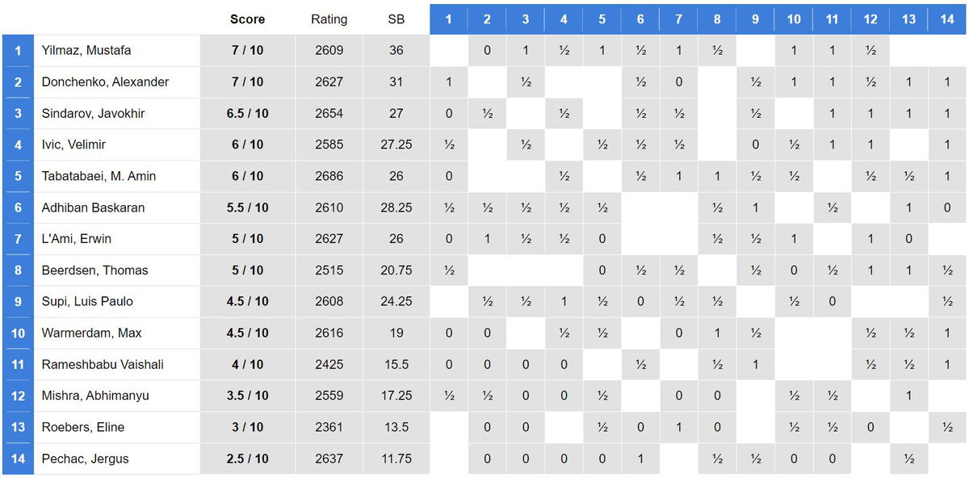
Task: Click the SB column header
Action: click(x=396, y=19)
